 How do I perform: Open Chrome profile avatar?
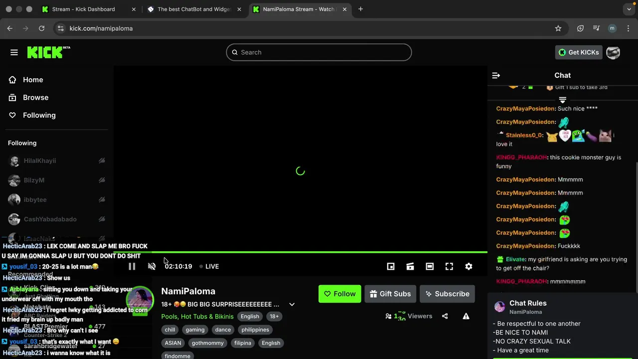(612, 28)
